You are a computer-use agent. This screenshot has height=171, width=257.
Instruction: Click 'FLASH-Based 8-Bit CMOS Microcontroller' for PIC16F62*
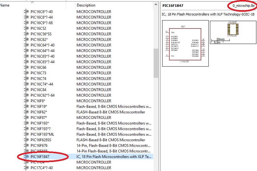pyautogui.click(x=111, y=112)
